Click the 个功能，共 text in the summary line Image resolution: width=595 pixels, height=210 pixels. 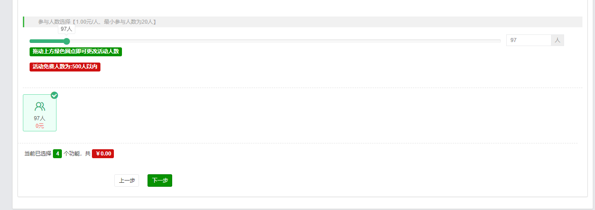point(77,154)
